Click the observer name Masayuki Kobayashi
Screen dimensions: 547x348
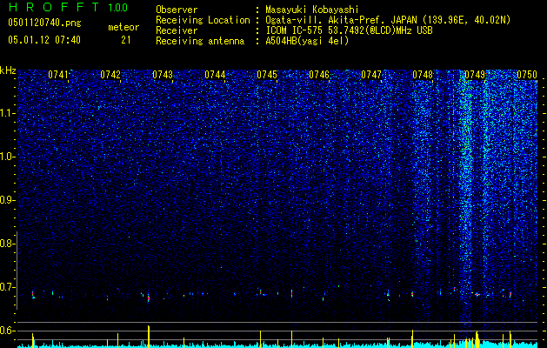click(311, 10)
